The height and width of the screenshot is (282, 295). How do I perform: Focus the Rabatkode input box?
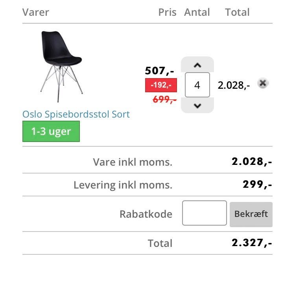click(205, 213)
